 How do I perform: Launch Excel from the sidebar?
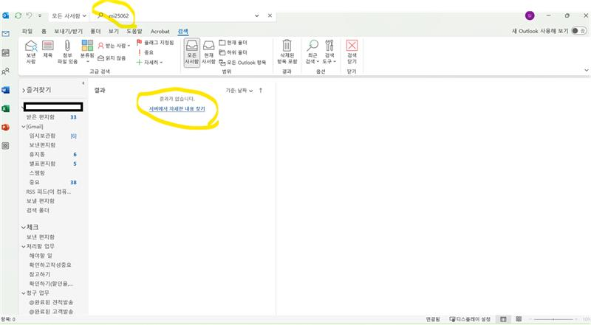[x=6, y=108]
